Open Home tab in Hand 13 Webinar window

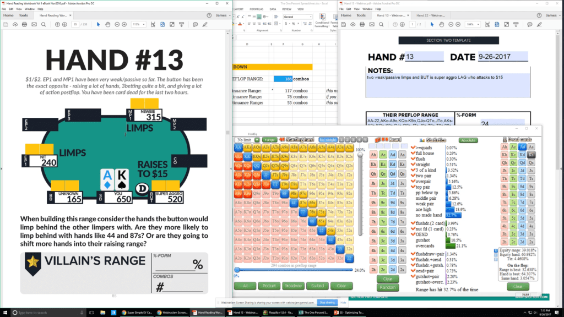pyautogui.click(x=346, y=15)
